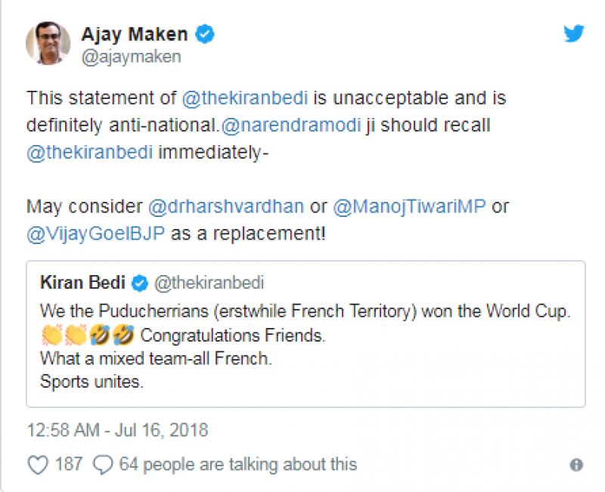Open Ajay Maken's display name link
Viewport: 605px width, 492px height.
click(135, 34)
